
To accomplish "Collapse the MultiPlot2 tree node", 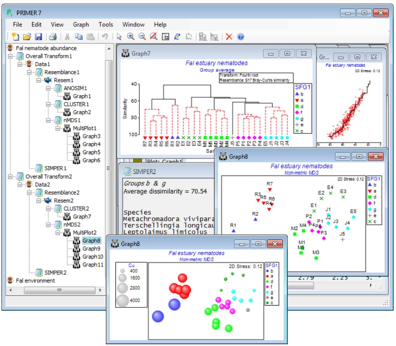I will (x=58, y=233).
